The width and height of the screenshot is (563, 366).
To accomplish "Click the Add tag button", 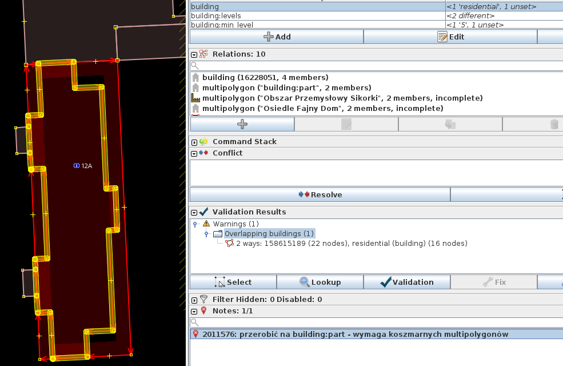I will click(277, 37).
